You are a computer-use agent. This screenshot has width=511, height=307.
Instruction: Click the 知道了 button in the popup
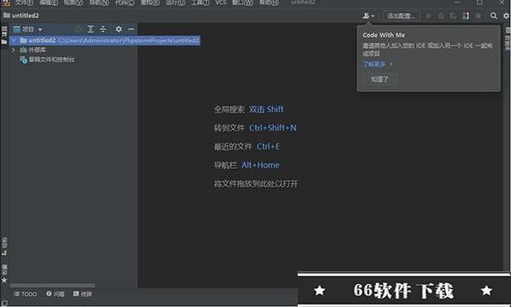point(380,79)
